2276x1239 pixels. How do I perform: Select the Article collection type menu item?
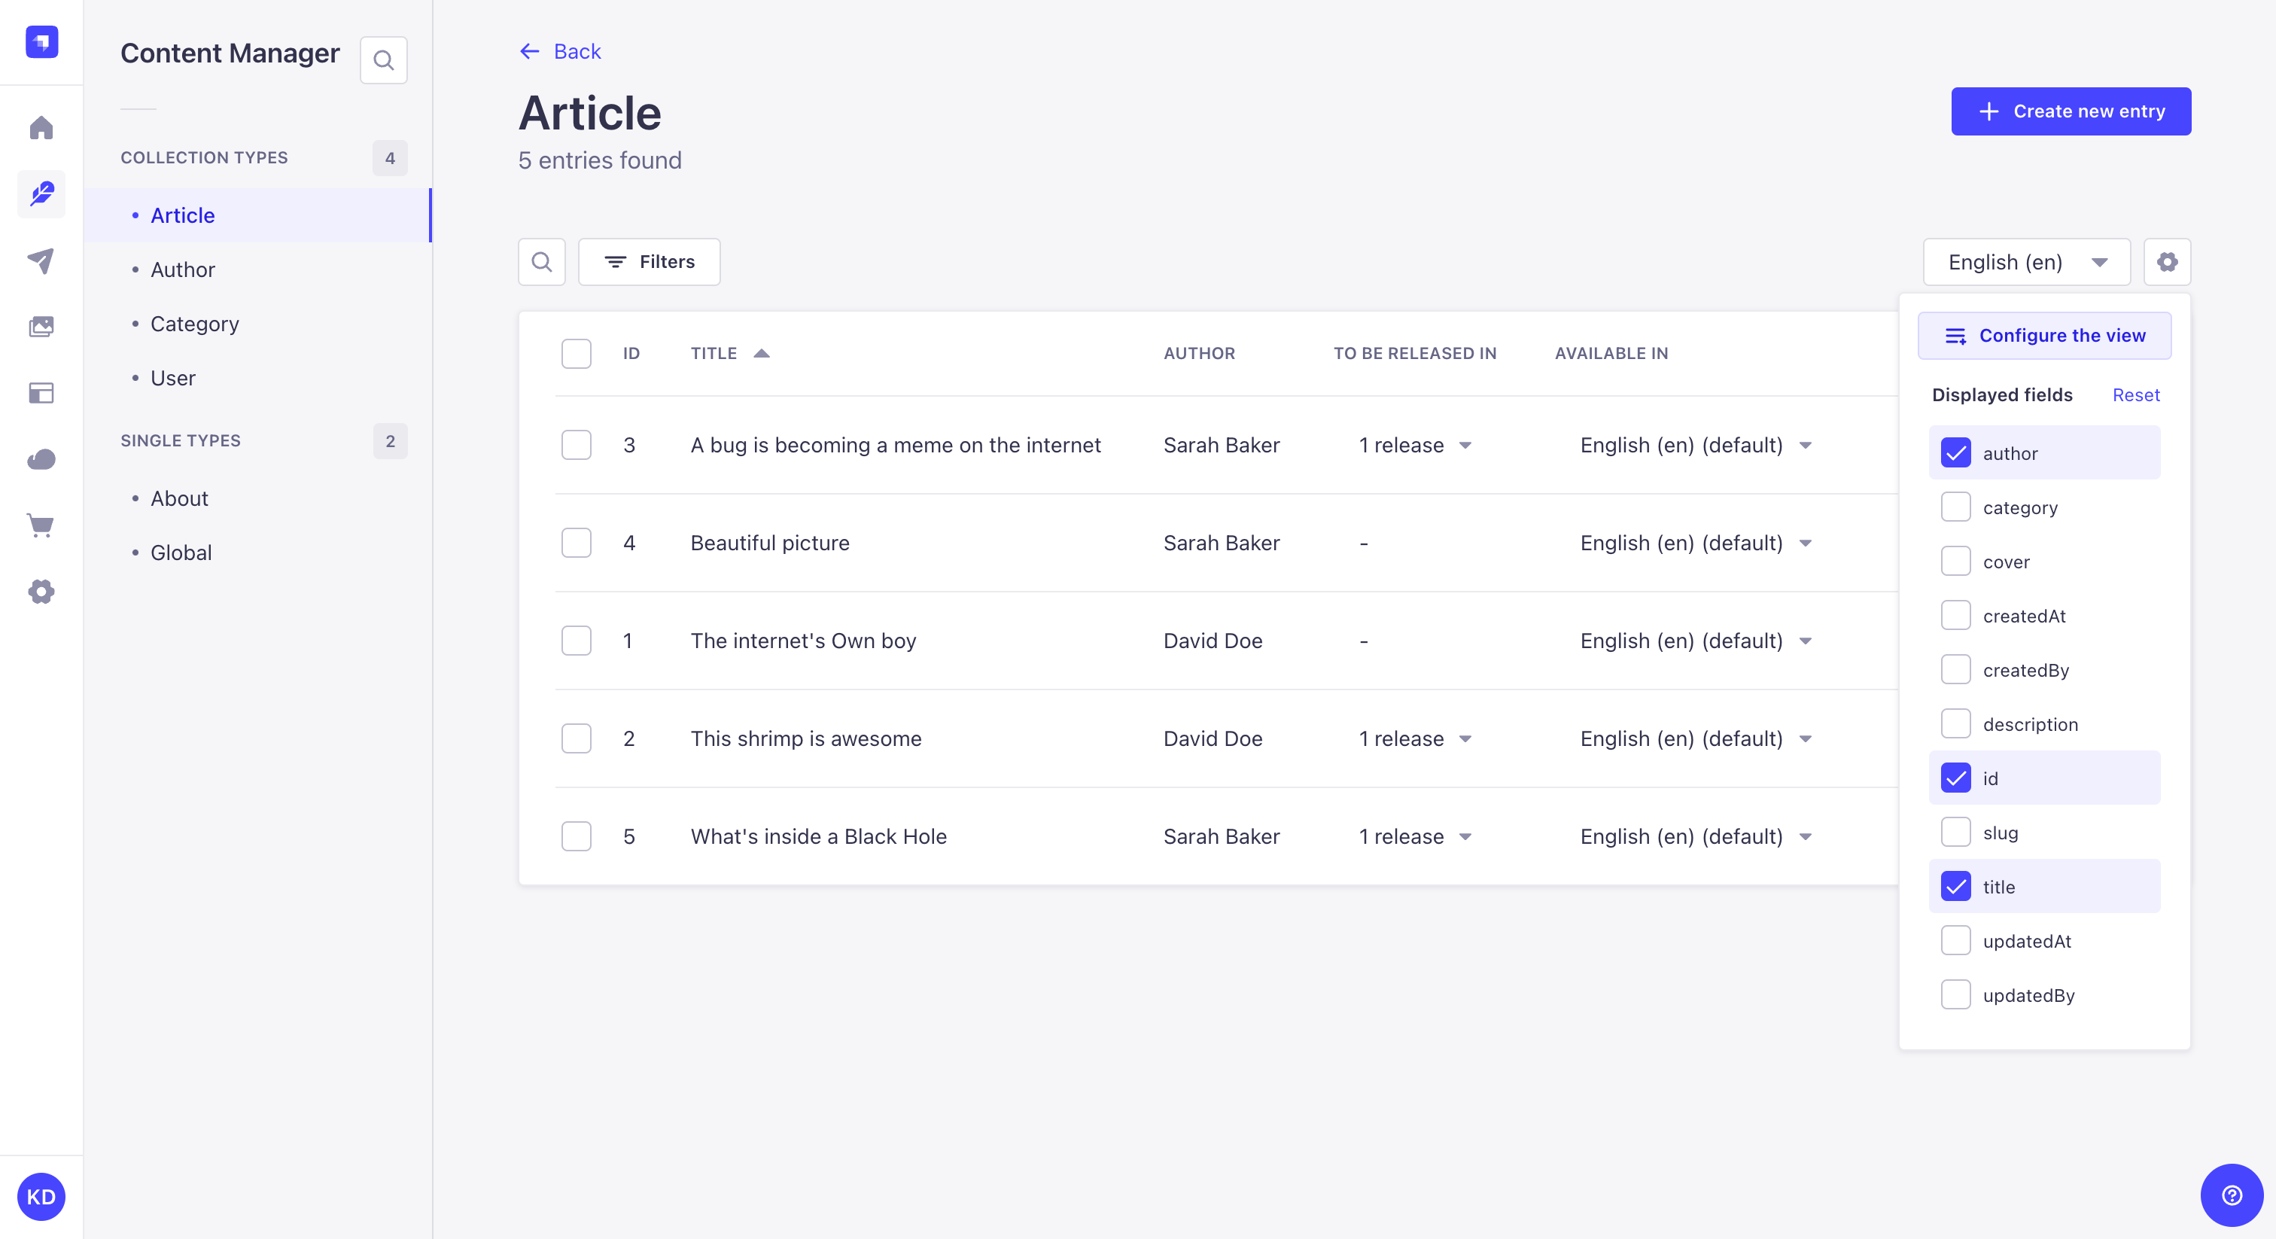click(x=181, y=215)
